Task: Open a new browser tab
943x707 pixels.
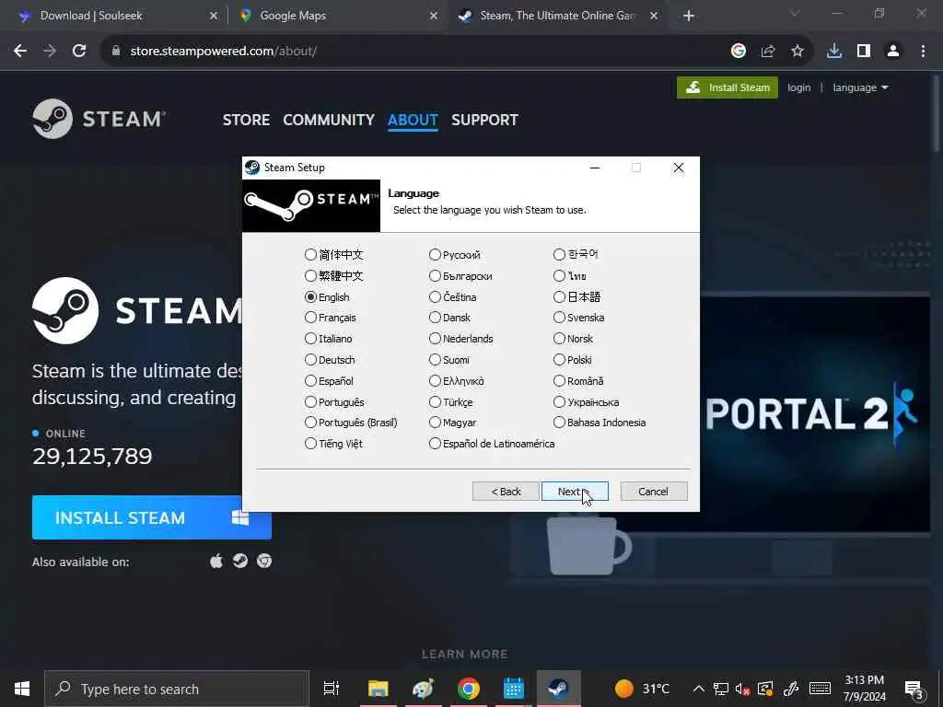Action: tap(689, 17)
